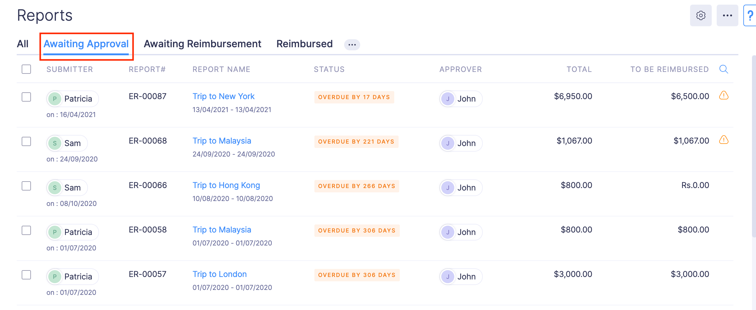Image resolution: width=756 pixels, height=310 pixels.
Task: Open the settings gear icon
Action: click(x=701, y=15)
